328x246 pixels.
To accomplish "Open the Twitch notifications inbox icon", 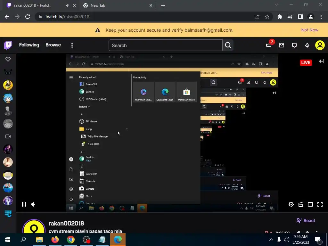I will (x=282, y=45).
